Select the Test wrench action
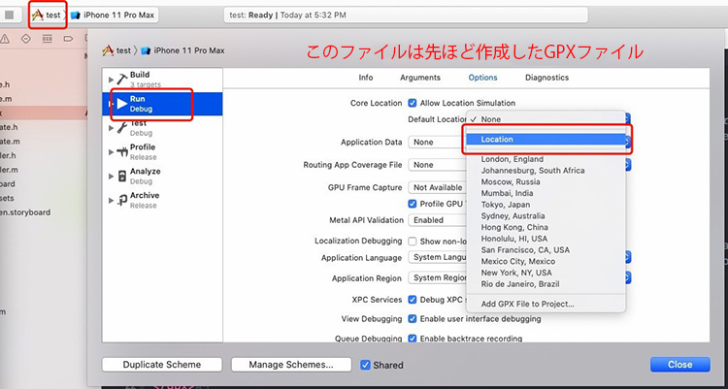This screenshot has width=728, height=389. click(x=162, y=128)
